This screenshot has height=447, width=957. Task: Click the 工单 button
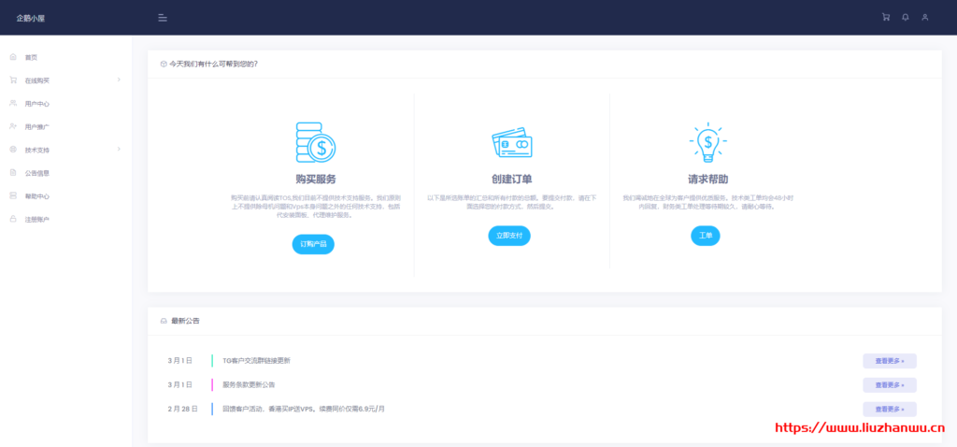706,236
